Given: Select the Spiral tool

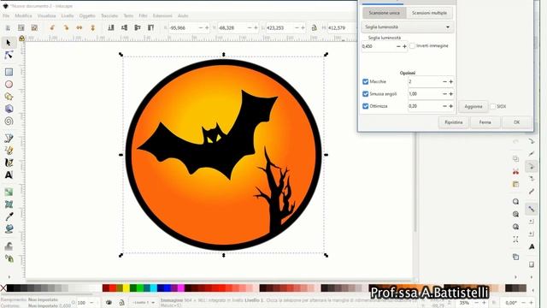Looking at the screenshot, I should point(9,121).
